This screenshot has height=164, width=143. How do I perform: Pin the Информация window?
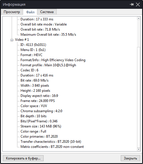point(132,5)
